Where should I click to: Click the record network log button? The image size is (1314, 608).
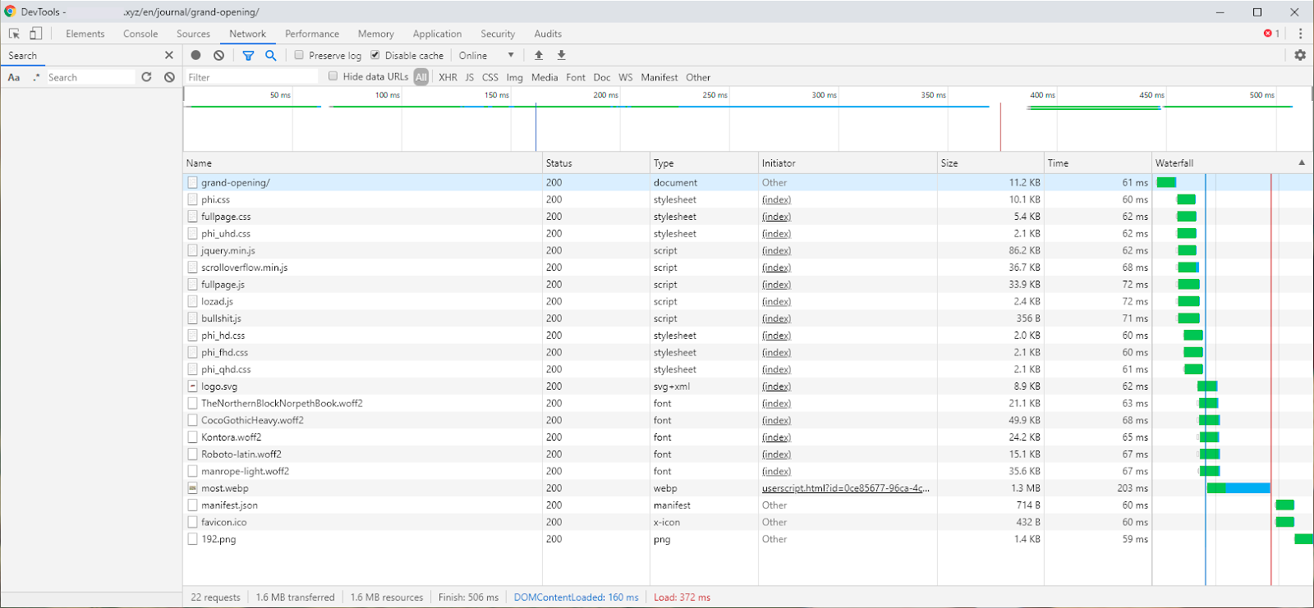(x=195, y=55)
